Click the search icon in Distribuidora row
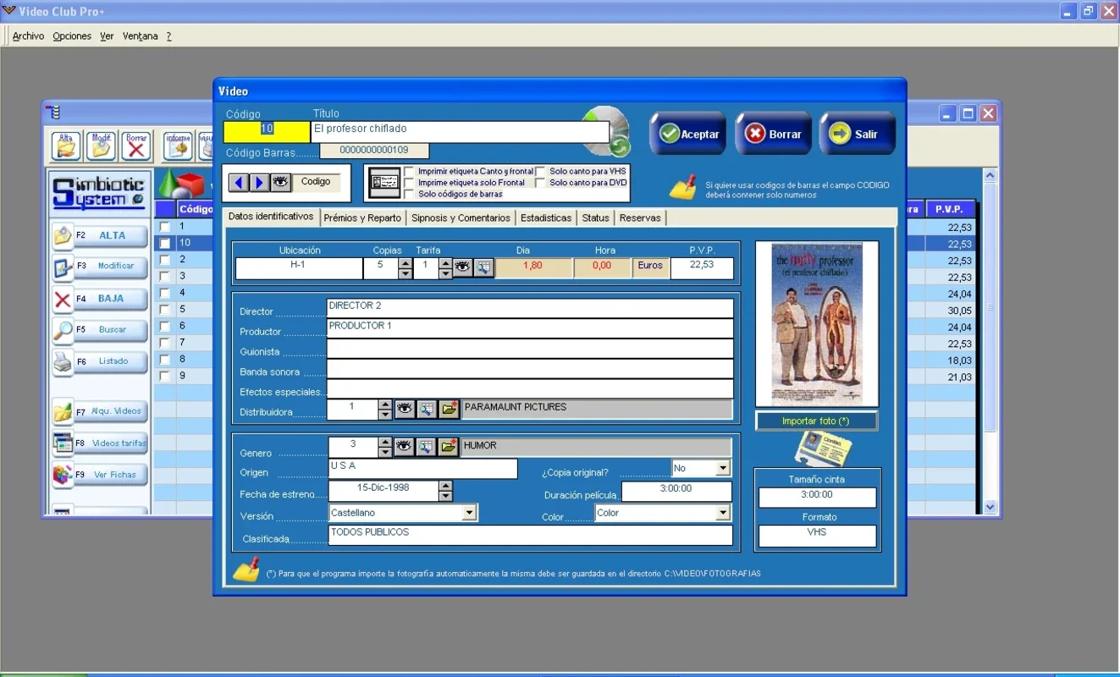Image resolution: width=1120 pixels, height=677 pixels. 427,410
